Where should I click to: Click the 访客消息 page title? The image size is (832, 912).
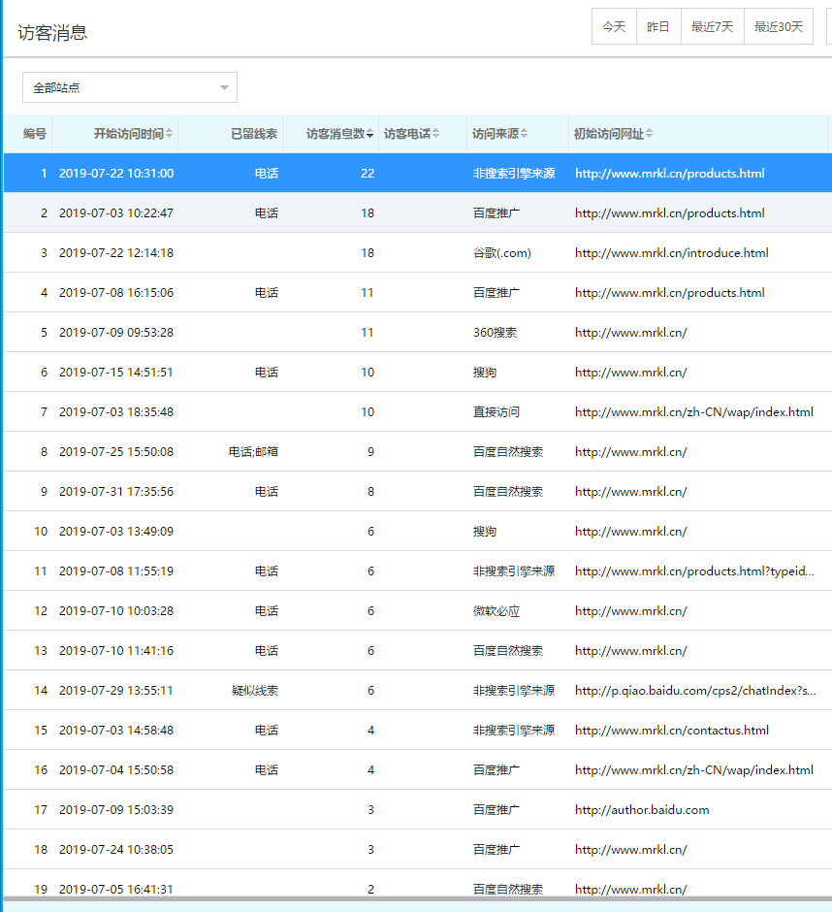tap(52, 33)
